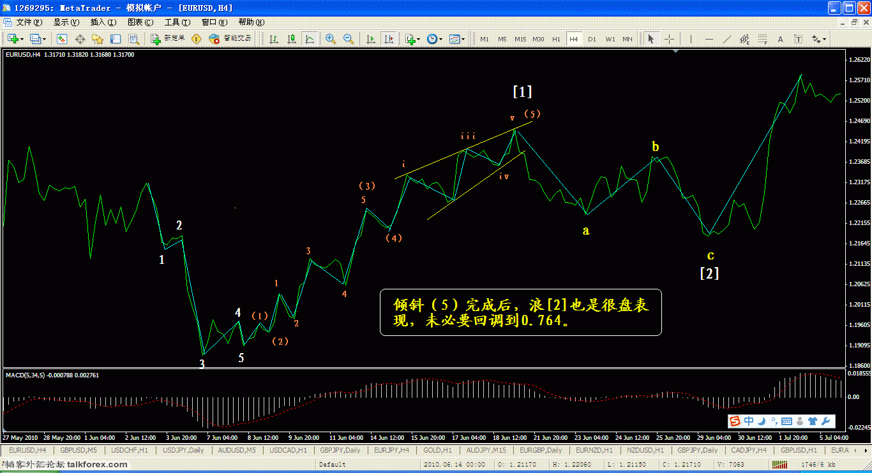Switch to the CADJPY,H4 chart tab
872x473 pixels.
(x=749, y=450)
